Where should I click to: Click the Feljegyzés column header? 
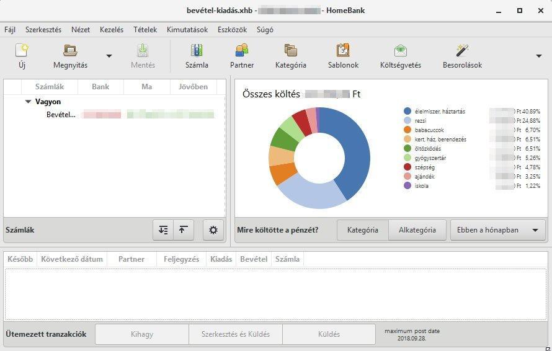[181, 259]
